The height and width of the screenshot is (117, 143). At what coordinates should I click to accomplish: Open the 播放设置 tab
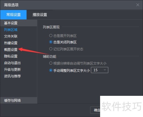(40, 15)
